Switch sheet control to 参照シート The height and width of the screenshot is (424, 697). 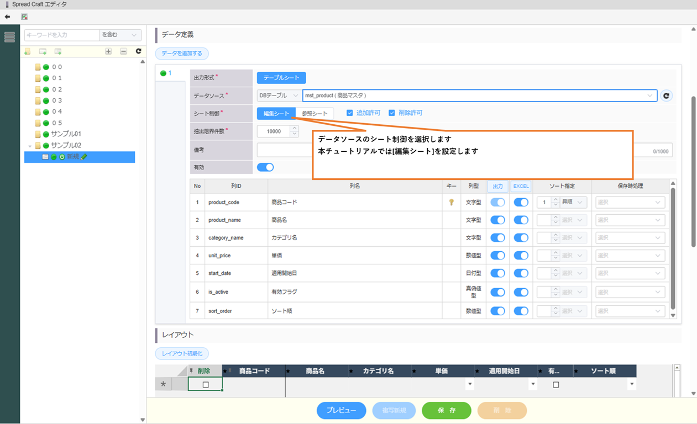pos(315,113)
